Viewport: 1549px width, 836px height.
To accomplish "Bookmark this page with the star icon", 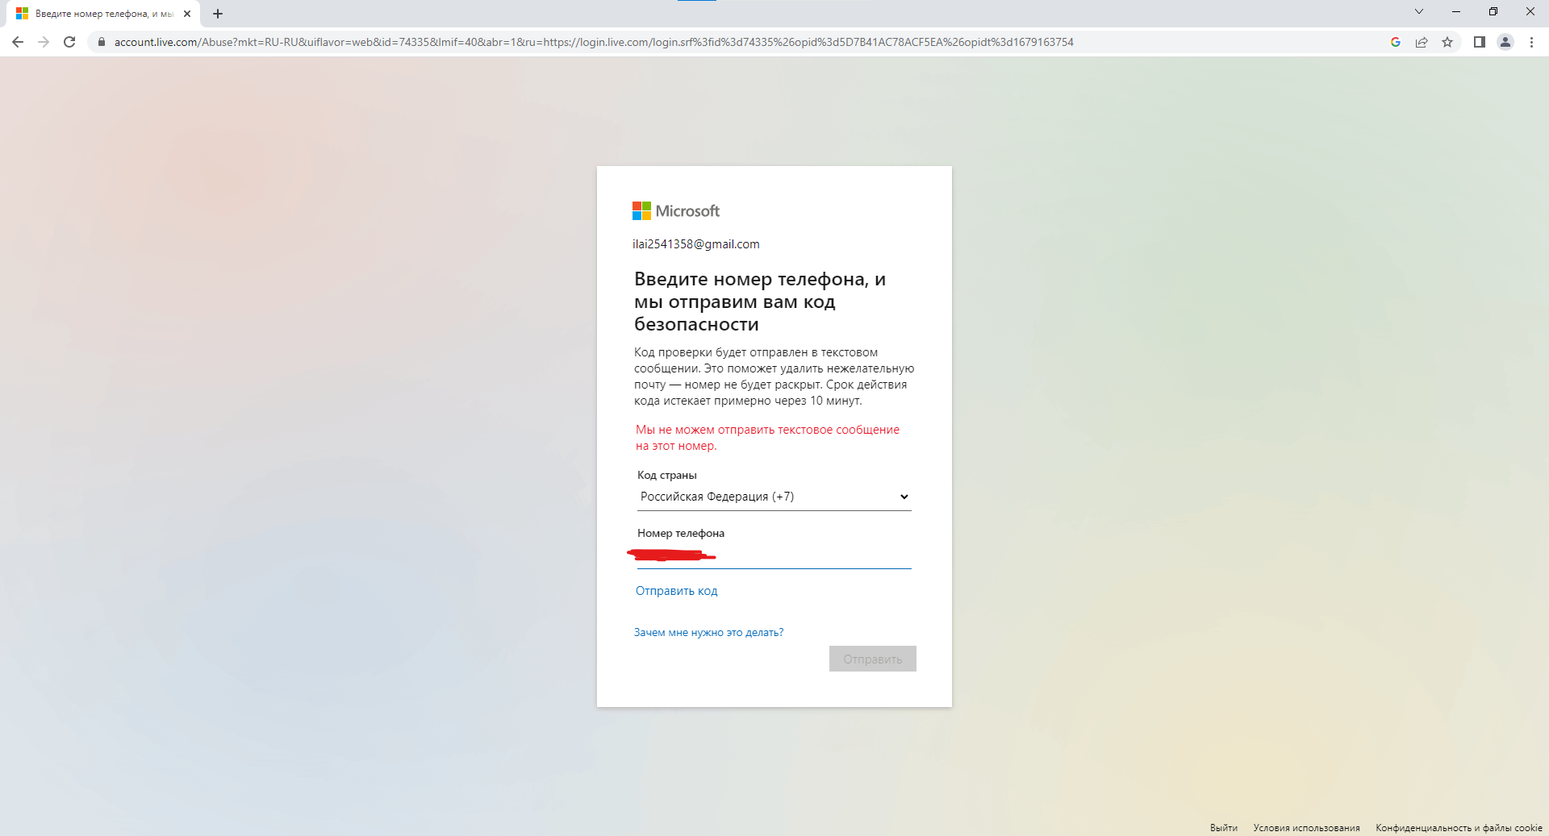I will (1447, 42).
